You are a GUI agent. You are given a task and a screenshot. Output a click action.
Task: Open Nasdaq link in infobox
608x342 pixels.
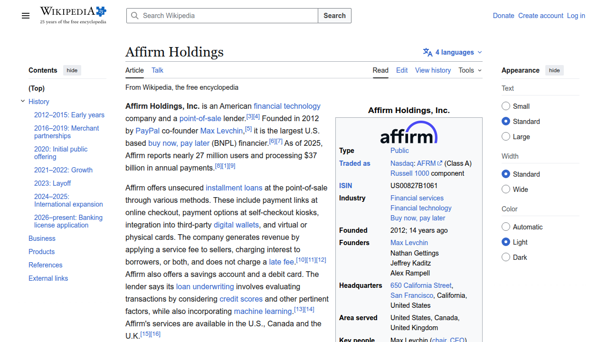click(x=402, y=163)
